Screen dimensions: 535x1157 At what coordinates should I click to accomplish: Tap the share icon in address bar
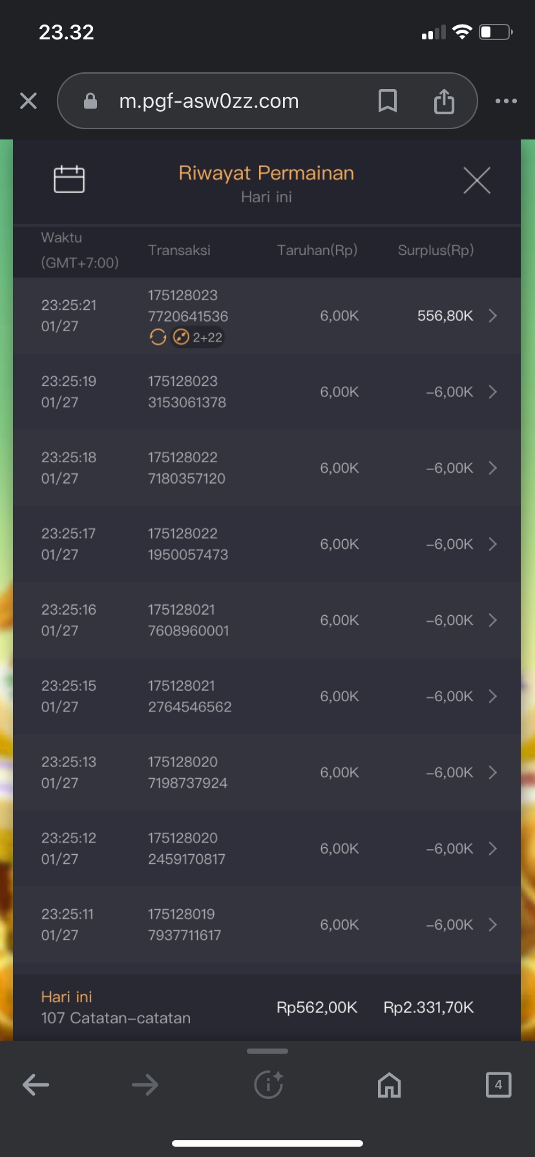(x=444, y=101)
